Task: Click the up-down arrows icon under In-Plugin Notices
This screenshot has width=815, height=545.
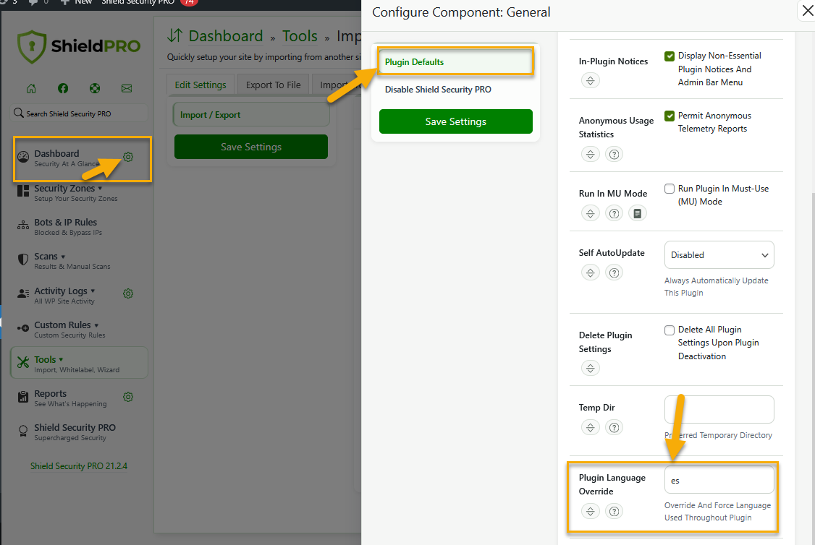Action: 591,80
